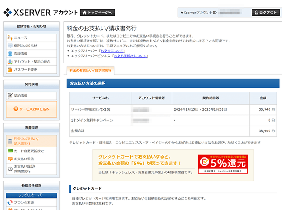Click the speech bubble icon for 個別のお知らせ
This screenshot has height=210, width=286.
coord(10,46)
